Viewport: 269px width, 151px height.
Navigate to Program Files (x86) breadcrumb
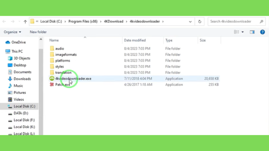[83, 21]
